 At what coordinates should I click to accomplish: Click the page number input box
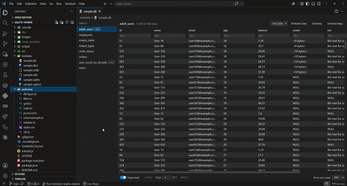coord(167,177)
